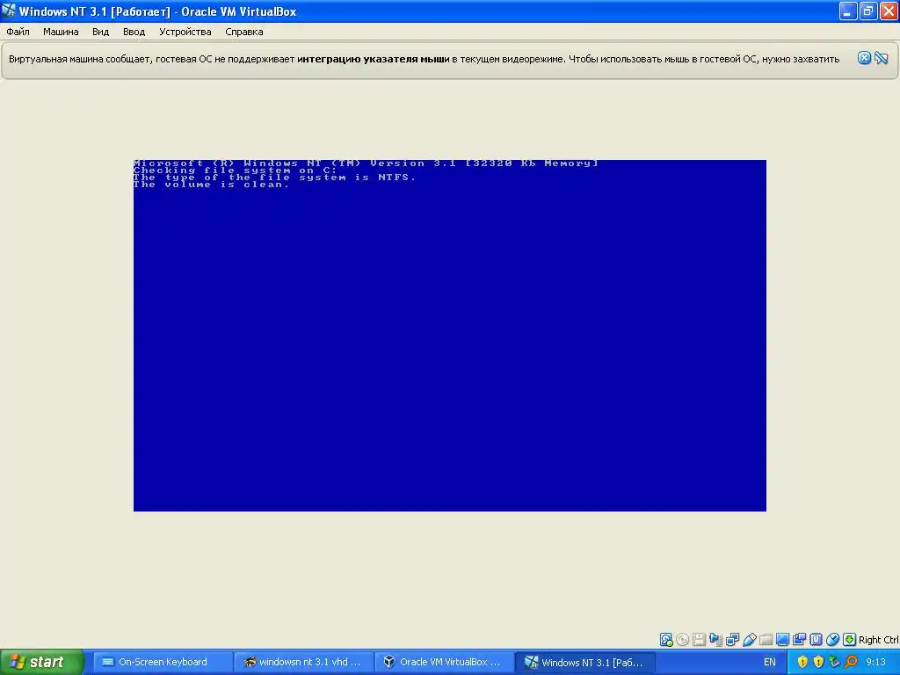Click inside the blue guest VM screen
This screenshot has height=675, width=900.
[x=449, y=335]
